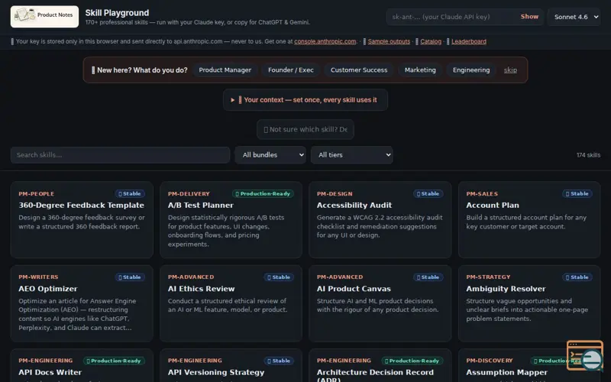Click the Stable badge on 360-Degree Feedback
The image size is (611, 382).
click(x=130, y=194)
